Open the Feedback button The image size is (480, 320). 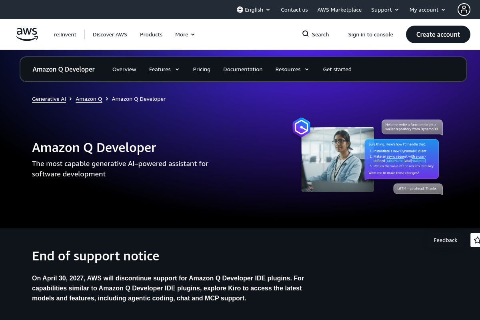[x=445, y=240]
